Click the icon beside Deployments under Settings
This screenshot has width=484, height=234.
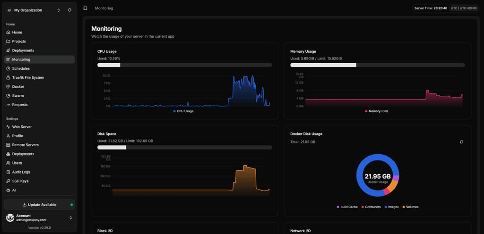click(8, 154)
